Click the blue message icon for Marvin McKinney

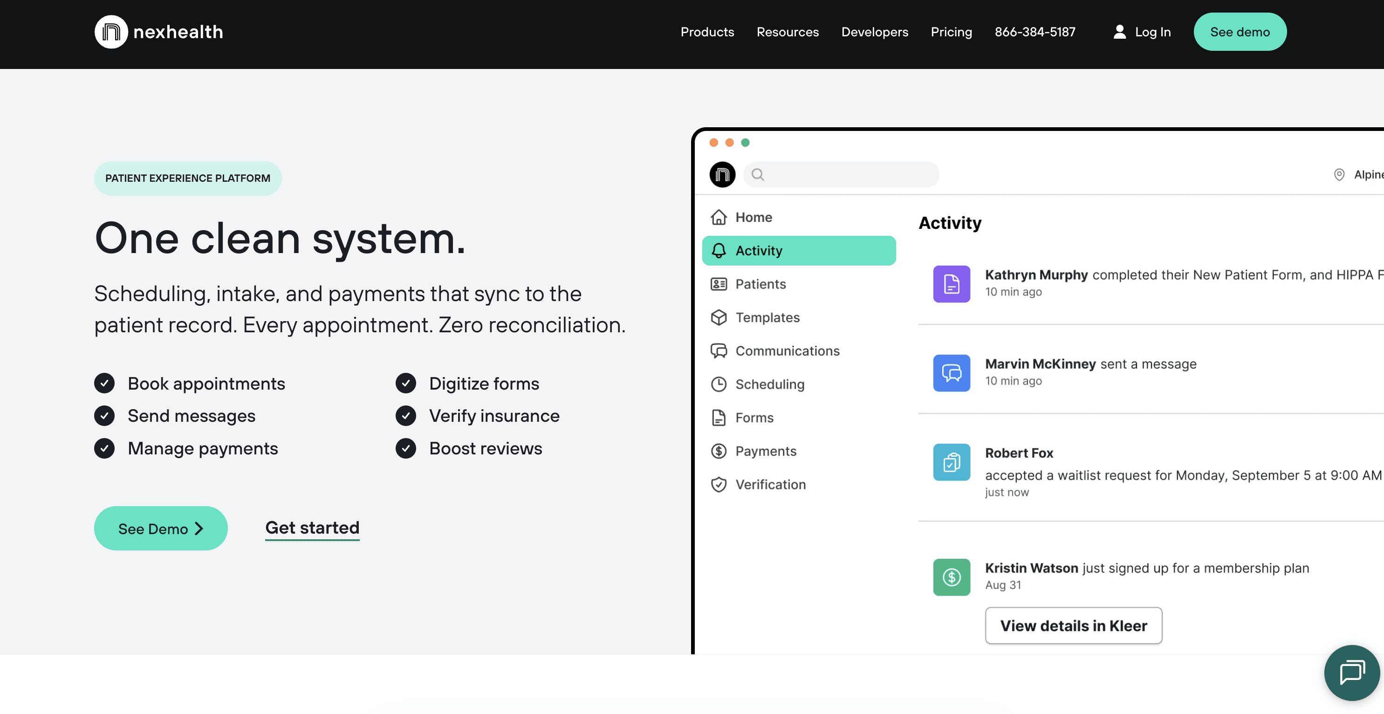click(x=952, y=373)
